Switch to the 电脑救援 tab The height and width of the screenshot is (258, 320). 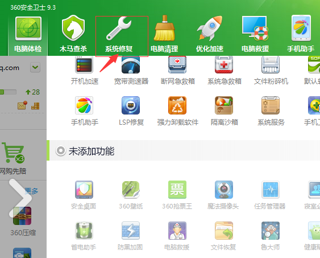tap(255, 34)
